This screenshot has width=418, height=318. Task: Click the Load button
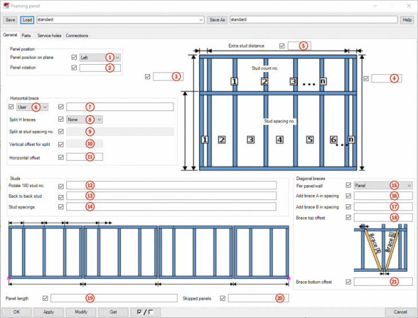pos(27,19)
